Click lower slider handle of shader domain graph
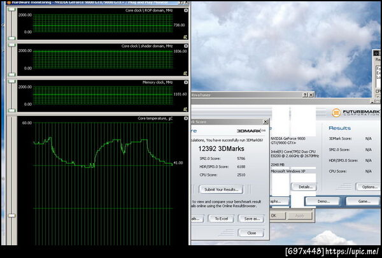382x258 pixels. [11, 75]
